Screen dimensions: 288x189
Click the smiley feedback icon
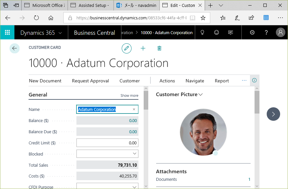click(x=216, y=32)
